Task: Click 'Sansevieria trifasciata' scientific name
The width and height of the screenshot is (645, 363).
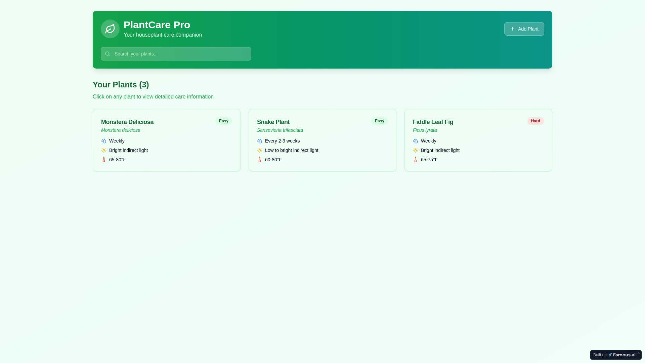Action: click(x=280, y=130)
